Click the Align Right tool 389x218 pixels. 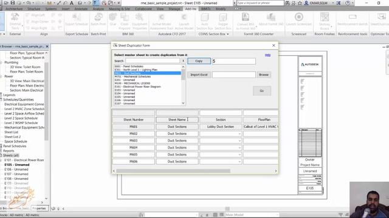click(36, 28)
